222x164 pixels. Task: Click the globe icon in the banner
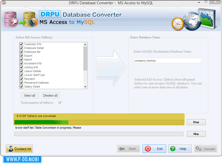coord(192,21)
